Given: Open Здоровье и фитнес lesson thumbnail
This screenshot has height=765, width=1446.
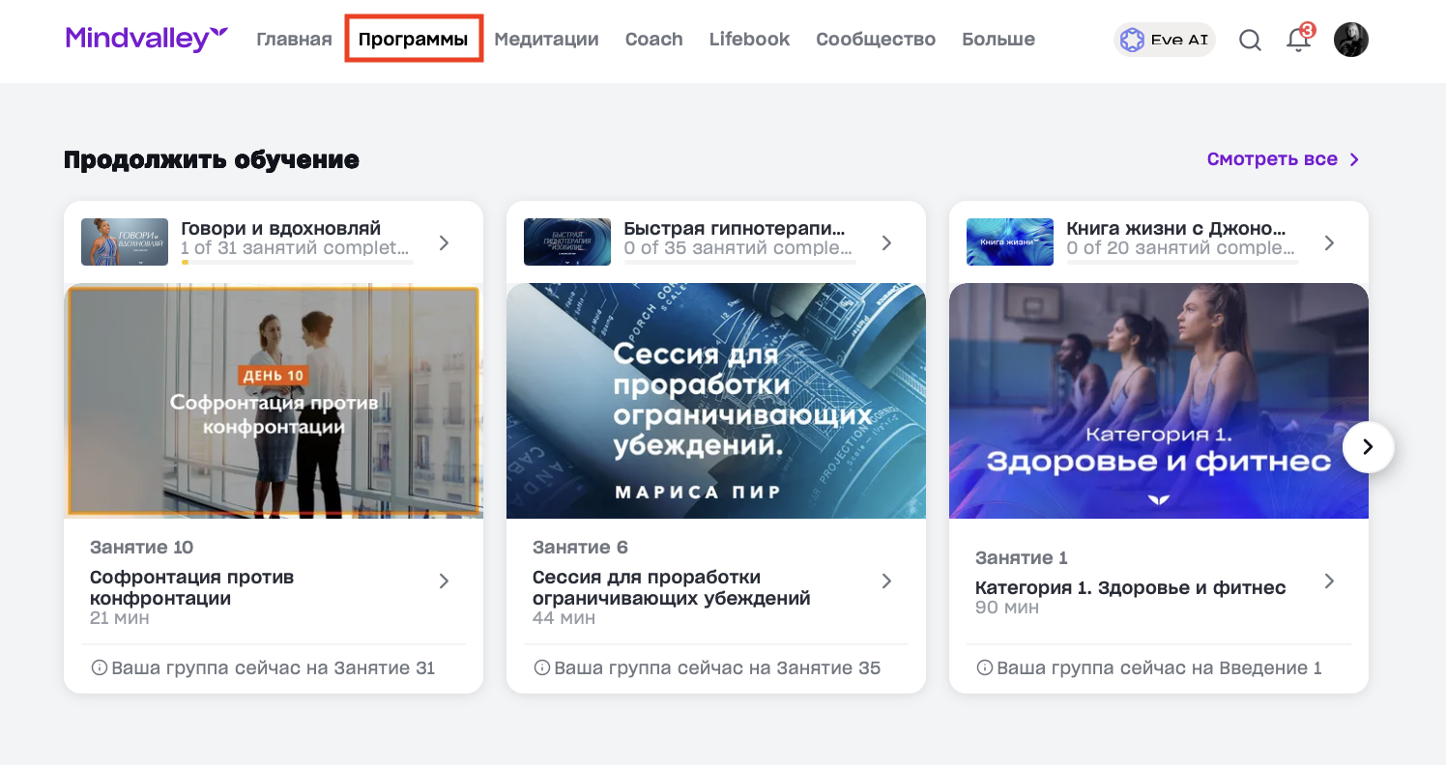Looking at the screenshot, I should pos(1158,401).
